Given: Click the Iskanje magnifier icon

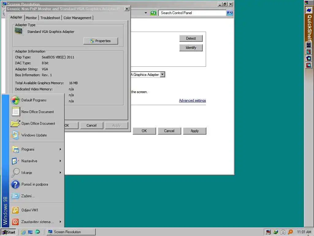Looking at the screenshot, I should tap(15, 173).
